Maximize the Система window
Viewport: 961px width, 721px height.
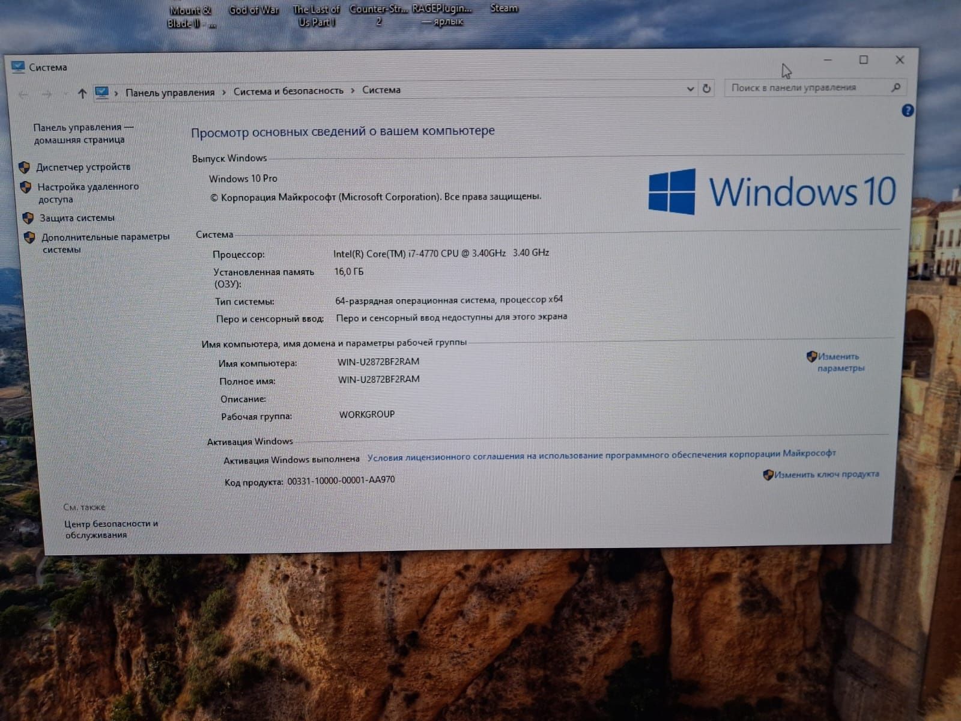coord(863,59)
